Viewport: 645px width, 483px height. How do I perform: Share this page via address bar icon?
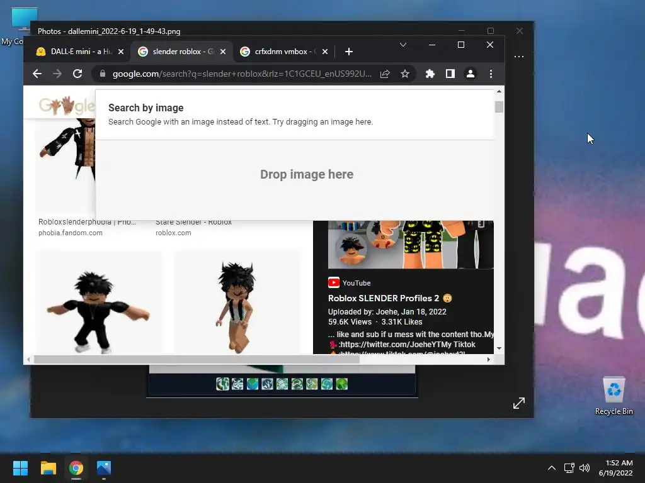pyautogui.click(x=385, y=74)
